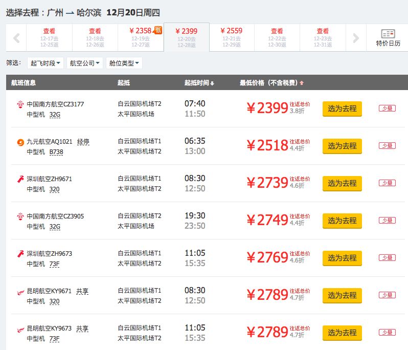408x350 pixels.
Task: Go to next dates with right arrow
Action: pyautogui.click(x=356, y=38)
